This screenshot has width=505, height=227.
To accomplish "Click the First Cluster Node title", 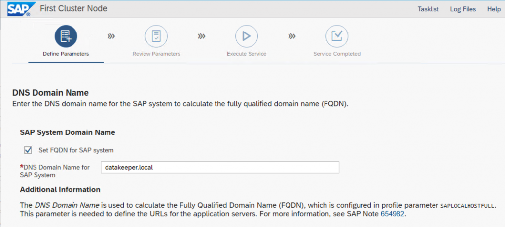I will point(73,9).
